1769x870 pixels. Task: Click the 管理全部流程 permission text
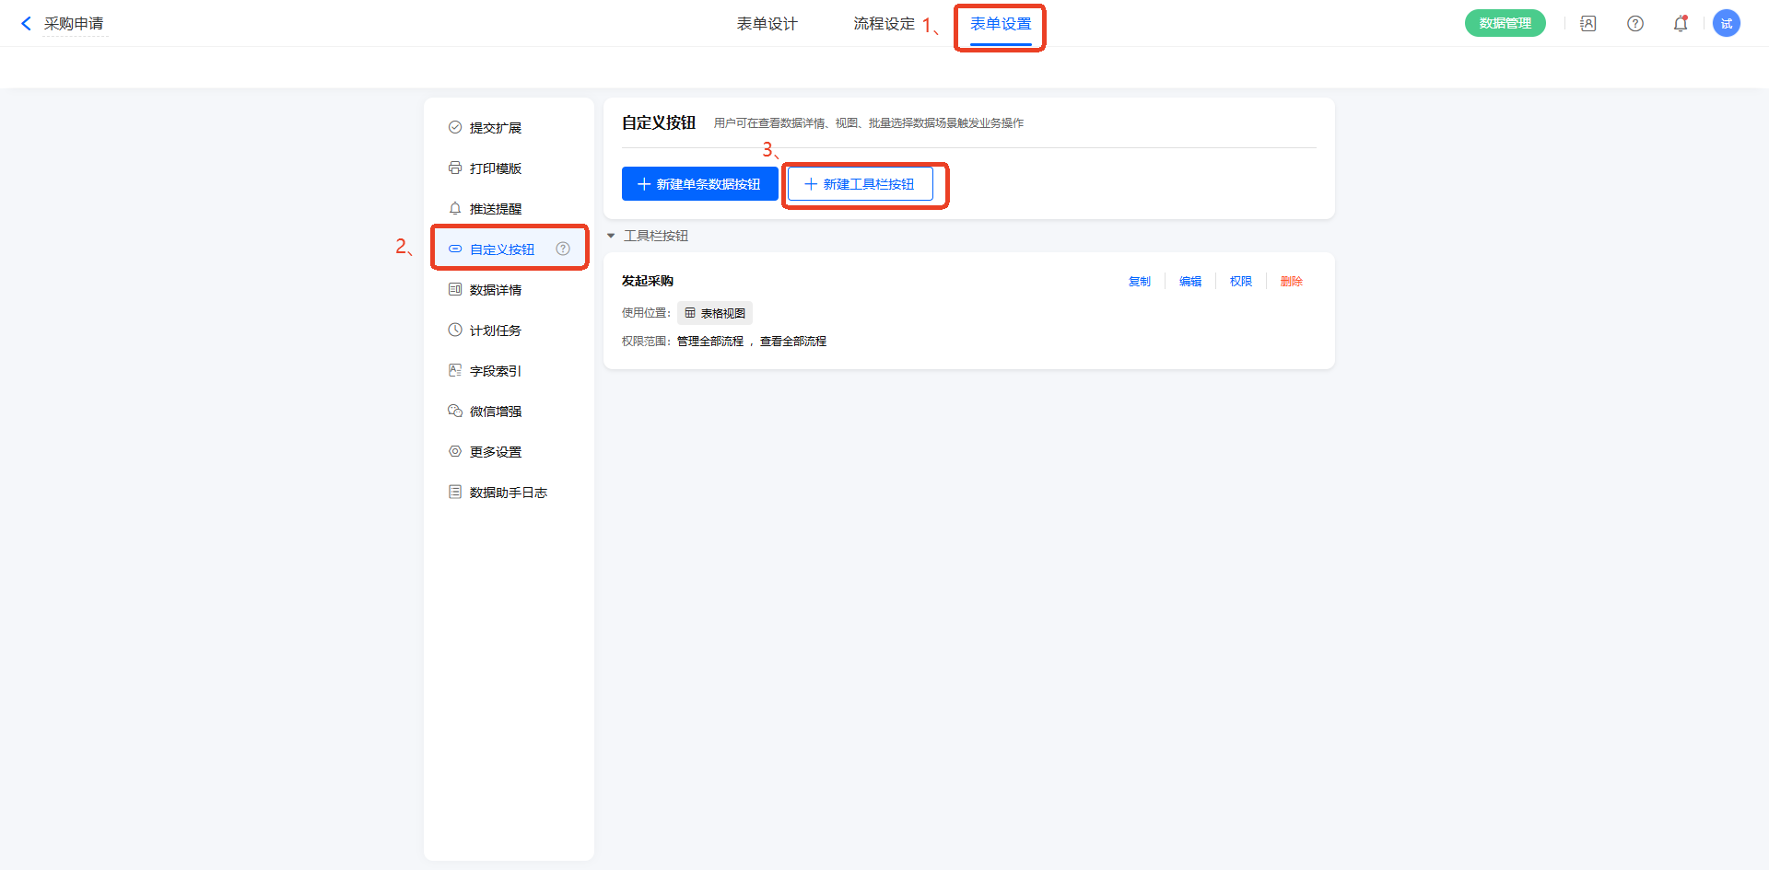coord(710,342)
